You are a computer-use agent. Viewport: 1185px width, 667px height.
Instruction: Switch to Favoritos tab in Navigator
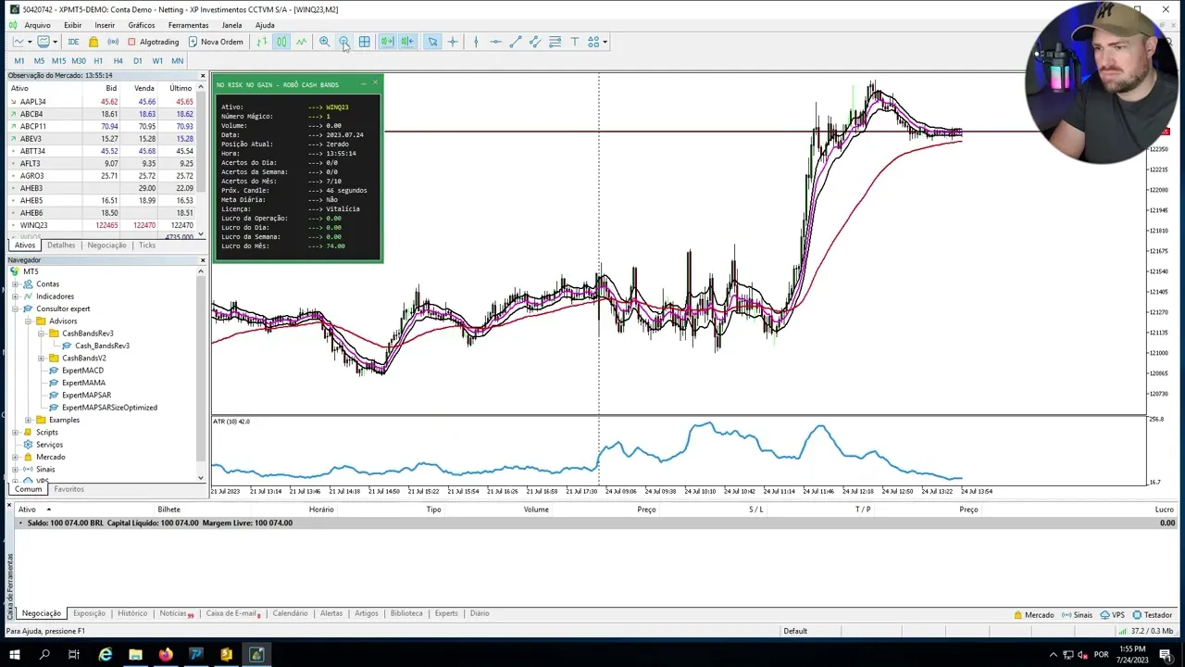click(69, 489)
